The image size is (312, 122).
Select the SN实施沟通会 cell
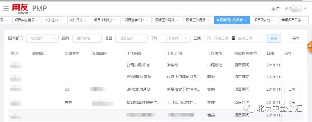(138, 89)
